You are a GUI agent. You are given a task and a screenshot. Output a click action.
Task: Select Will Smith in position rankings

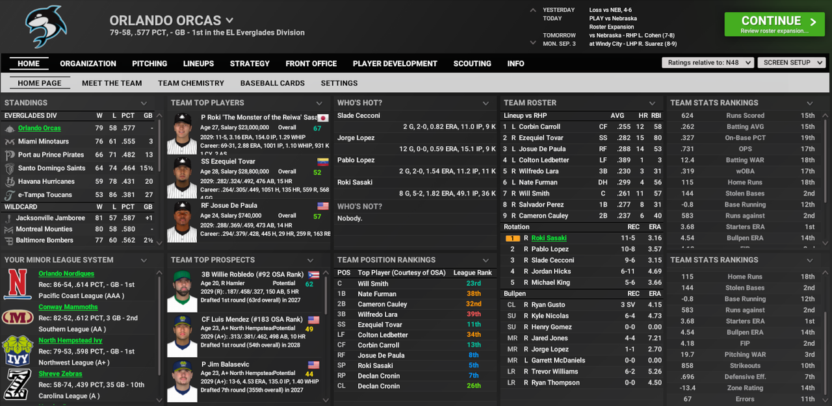click(x=373, y=284)
